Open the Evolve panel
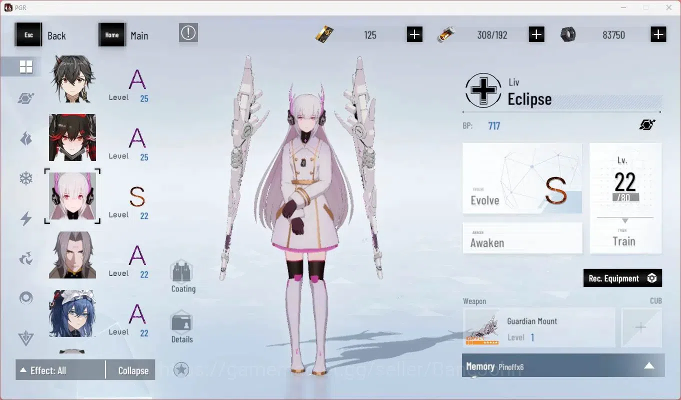 522,178
